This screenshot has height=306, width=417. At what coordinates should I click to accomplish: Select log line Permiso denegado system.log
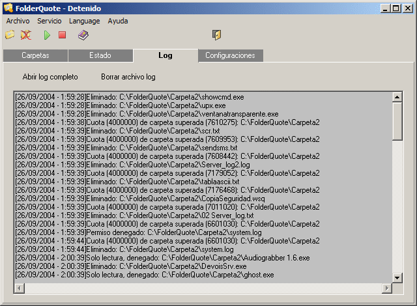pos(138,232)
